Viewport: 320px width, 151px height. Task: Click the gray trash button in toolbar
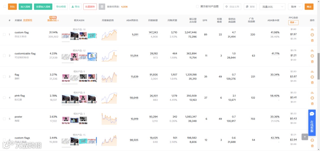click(x=102, y=7)
